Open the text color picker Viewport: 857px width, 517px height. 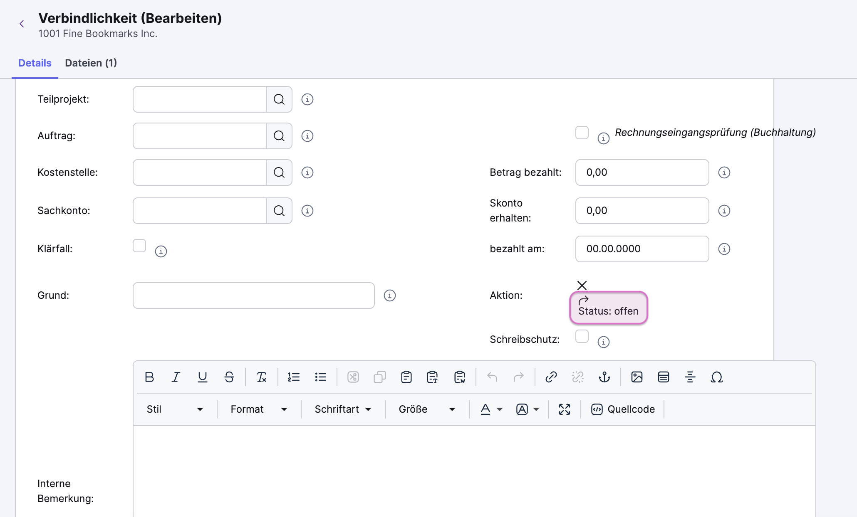[x=491, y=409]
